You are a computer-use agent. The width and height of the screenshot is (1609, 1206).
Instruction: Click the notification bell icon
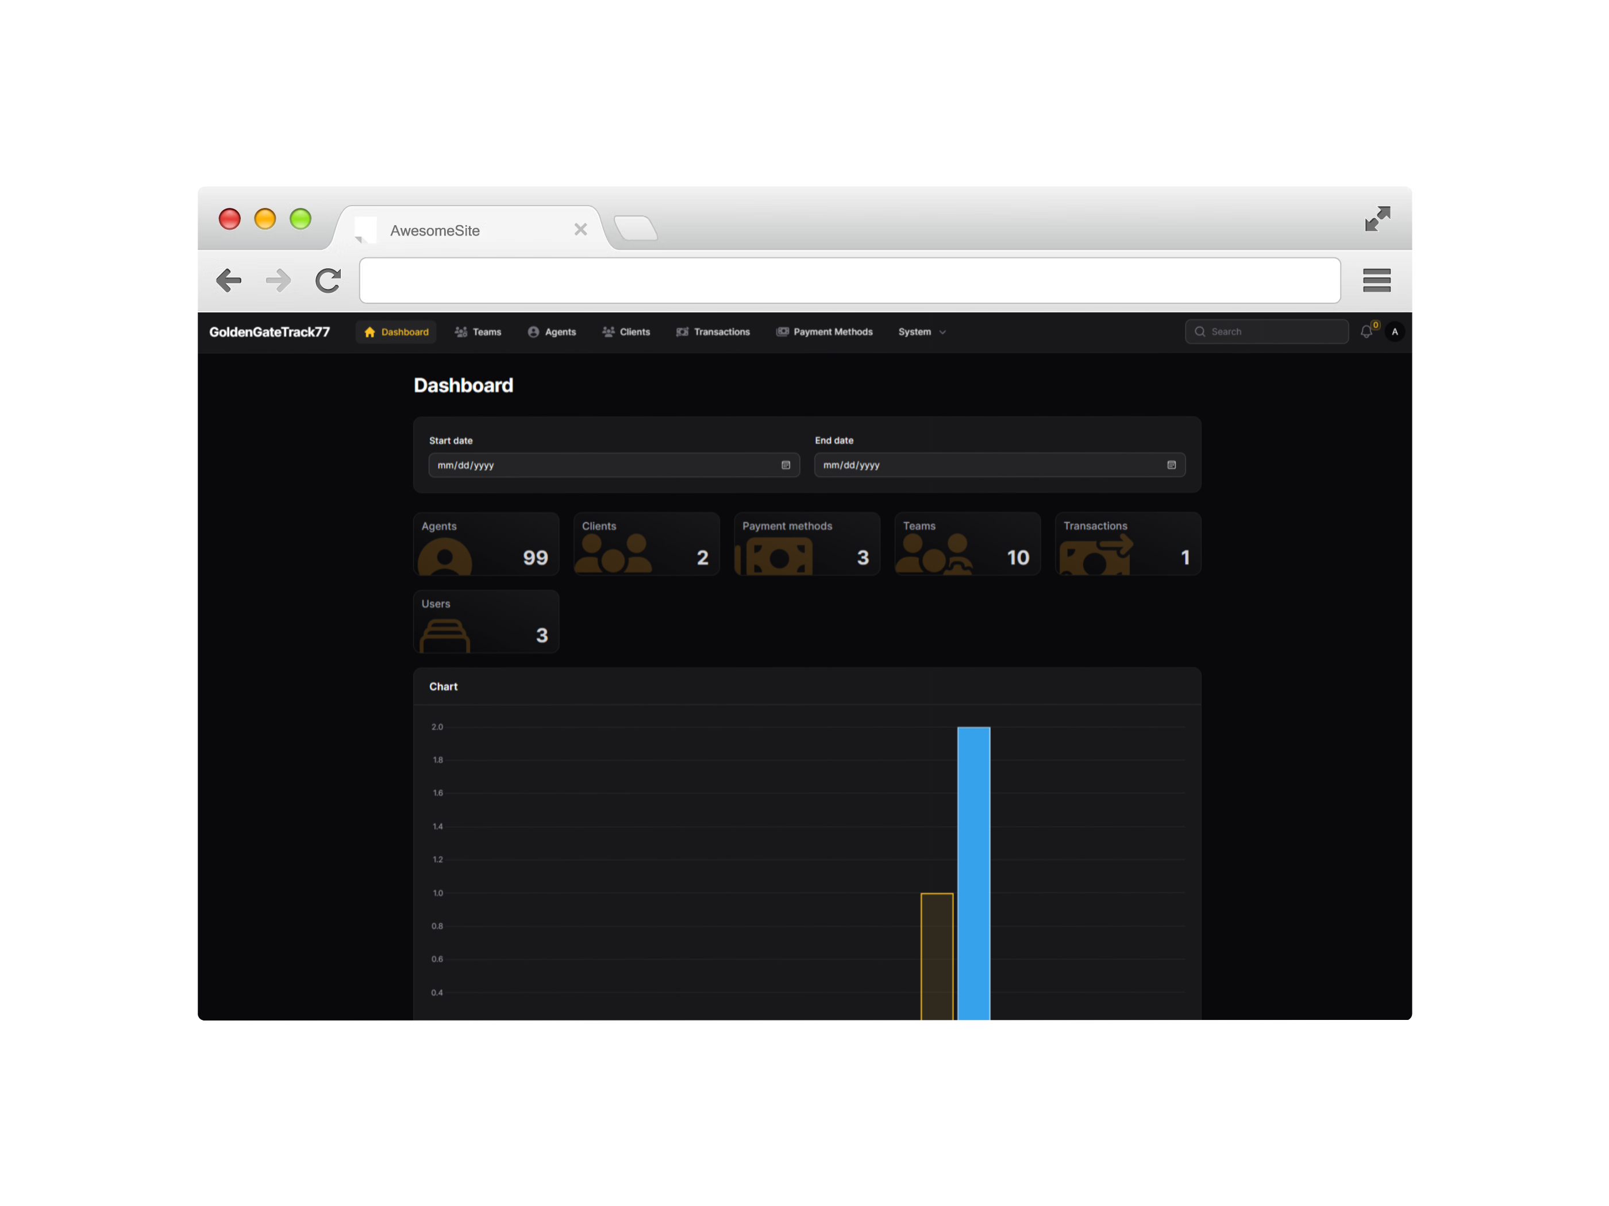click(1365, 331)
